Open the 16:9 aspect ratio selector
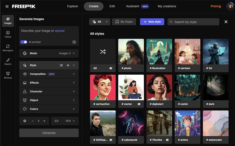This screenshot has width=235, height=146. [65, 121]
